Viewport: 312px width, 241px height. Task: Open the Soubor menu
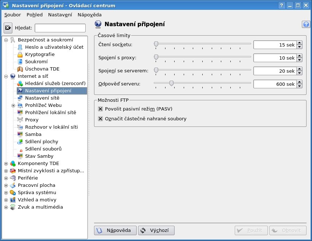pyautogui.click(x=12, y=15)
